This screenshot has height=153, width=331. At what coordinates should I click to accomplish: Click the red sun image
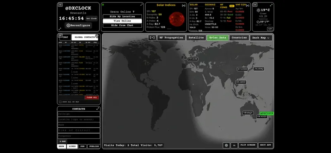coord(177,19)
